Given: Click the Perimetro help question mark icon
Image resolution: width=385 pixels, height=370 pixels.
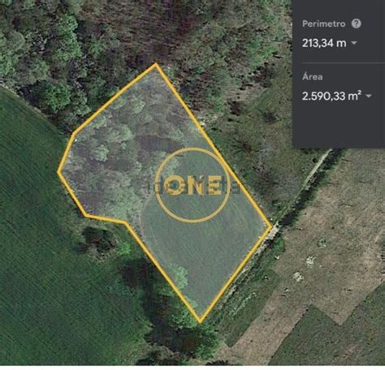Looking at the screenshot, I should pyautogui.click(x=357, y=24).
